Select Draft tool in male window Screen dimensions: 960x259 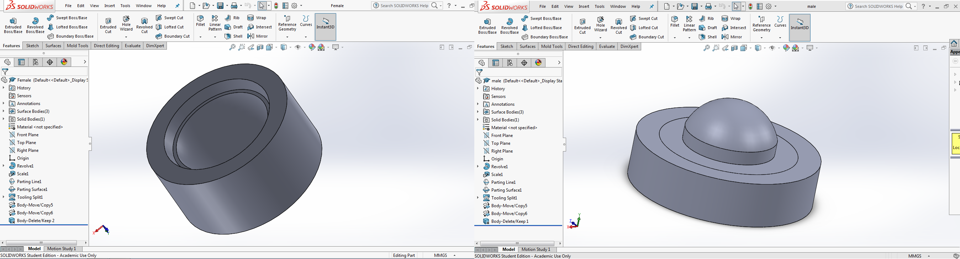pos(708,28)
